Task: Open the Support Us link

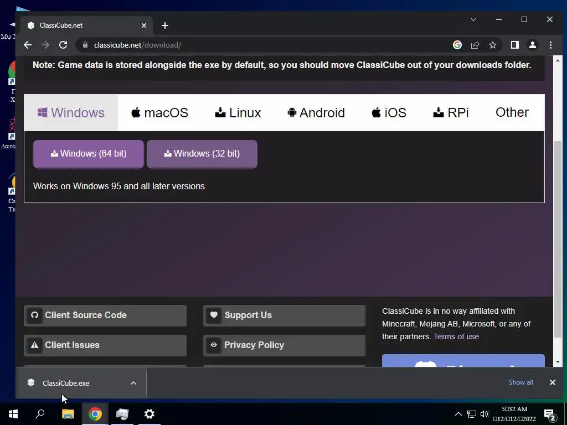Action: tap(284, 315)
